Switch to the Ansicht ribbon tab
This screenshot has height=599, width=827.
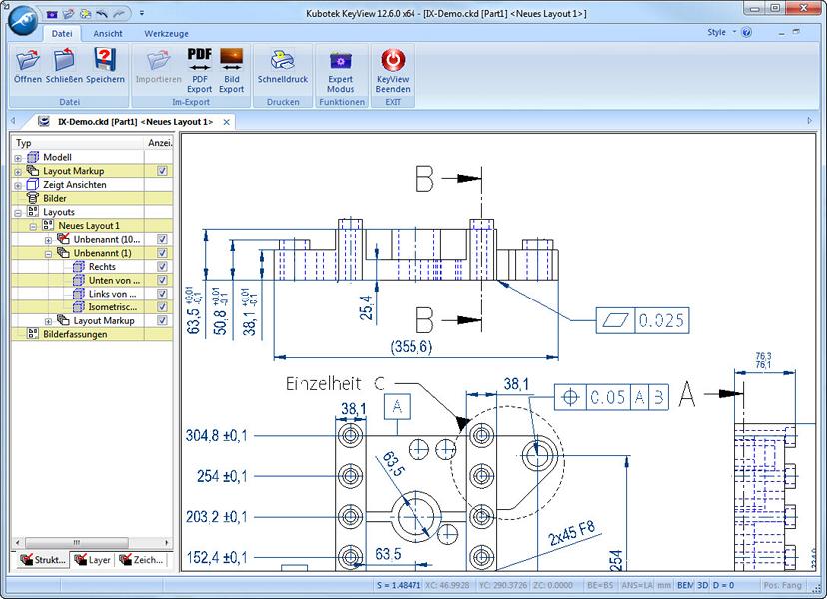pos(108,33)
